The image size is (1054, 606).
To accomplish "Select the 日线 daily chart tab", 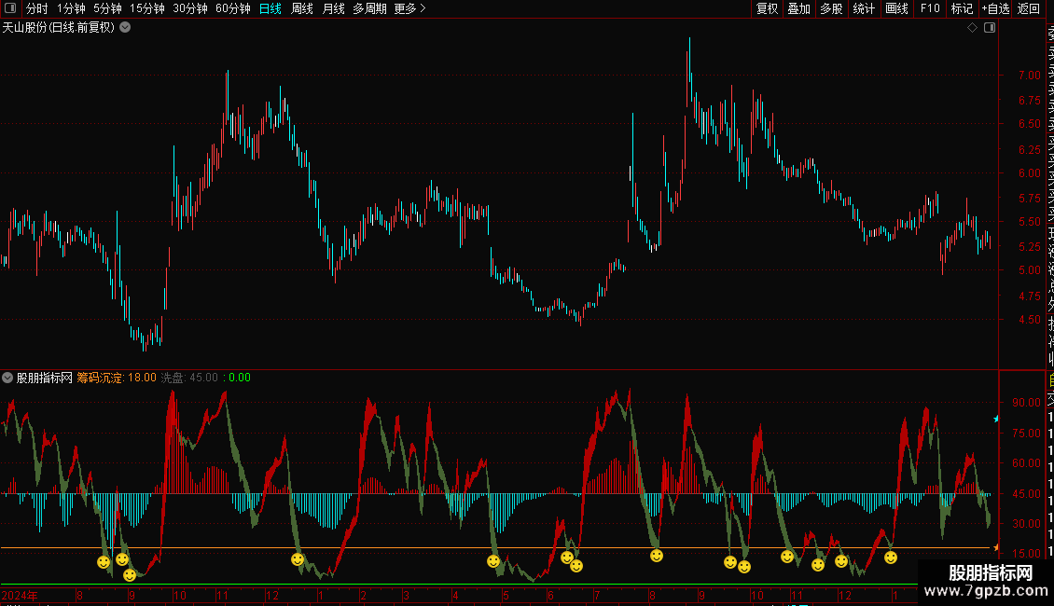I will (270, 8).
